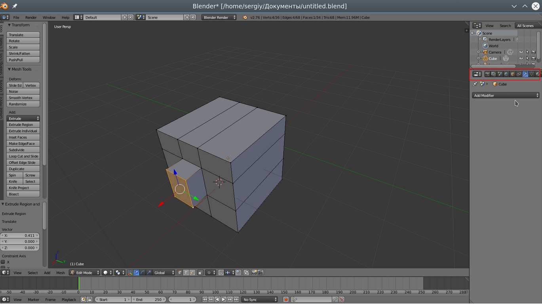542x304 pixels.
Task: Click the Subdivide button
Action: coord(23,150)
